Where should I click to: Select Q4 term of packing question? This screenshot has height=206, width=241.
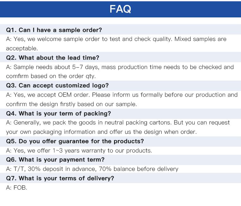tap(58, 113)
